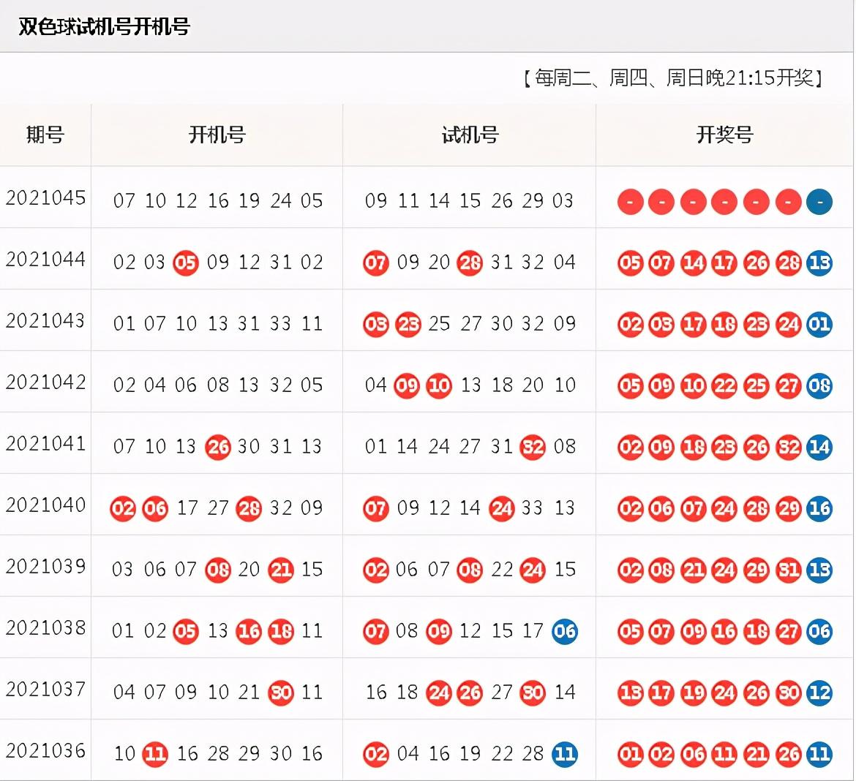Click red ball 26 in 2021037 试机号

(x=470, y=693)
